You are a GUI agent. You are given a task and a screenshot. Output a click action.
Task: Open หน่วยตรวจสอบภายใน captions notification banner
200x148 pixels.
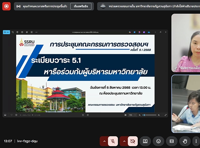[149, 6]
